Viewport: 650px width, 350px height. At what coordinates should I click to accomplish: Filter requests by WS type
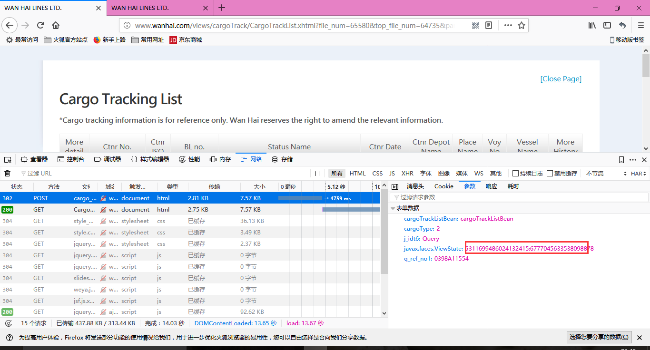(479, 174)
